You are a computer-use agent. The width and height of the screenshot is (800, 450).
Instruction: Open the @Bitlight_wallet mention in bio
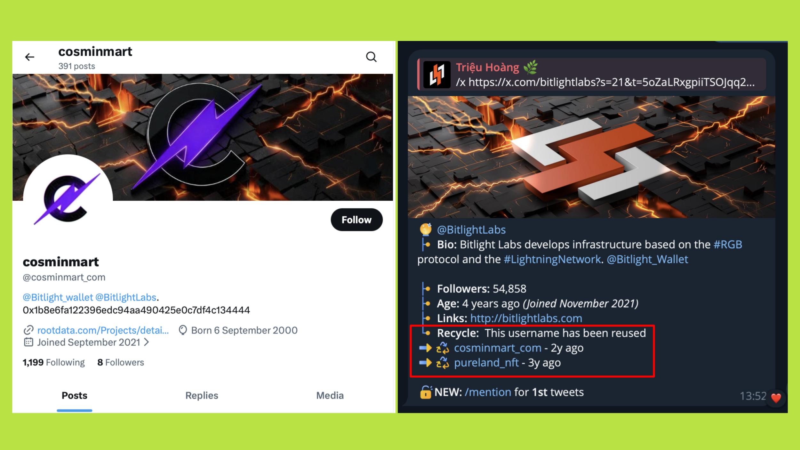coord(58,297)
